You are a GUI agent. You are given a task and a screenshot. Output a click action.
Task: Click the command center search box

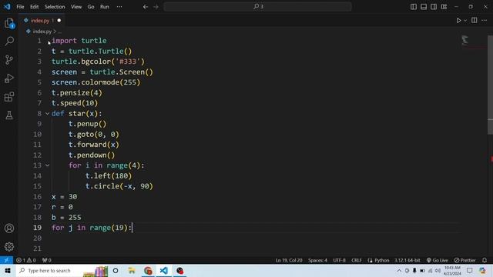click(x=257, y=7)
